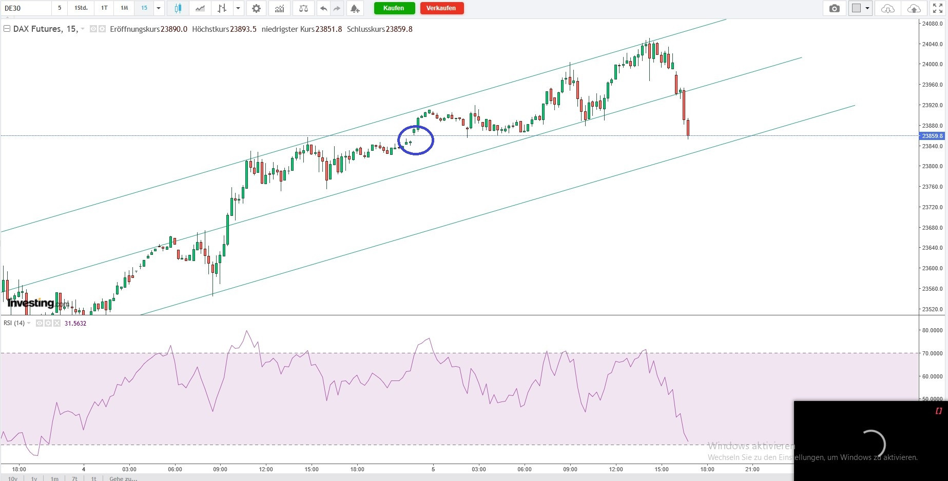Click the compare symbols scales icon
This screenshot has width=948, height=481.
(x=303, y=8)
